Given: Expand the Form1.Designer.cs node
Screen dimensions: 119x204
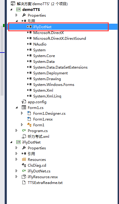Looking at the screenshot, I should click(x=22, y=113).
